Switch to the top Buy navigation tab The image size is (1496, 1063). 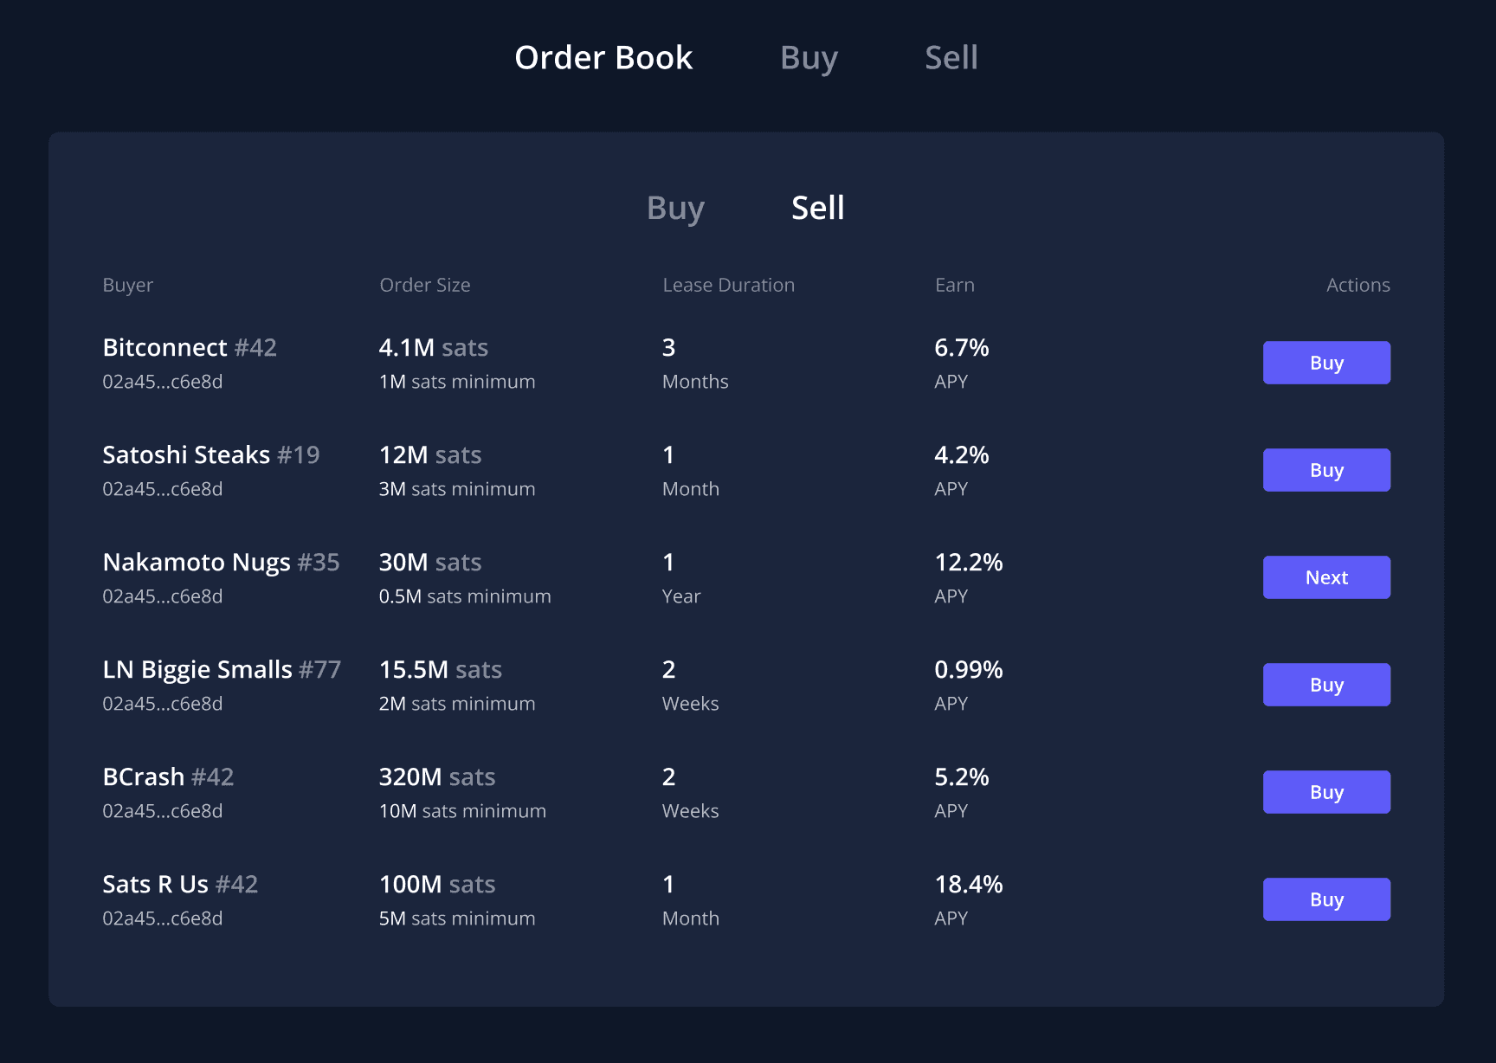[809, 58]
